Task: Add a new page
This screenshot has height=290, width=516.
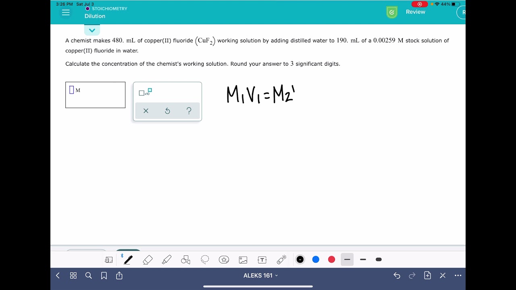Action: [427, 275]
